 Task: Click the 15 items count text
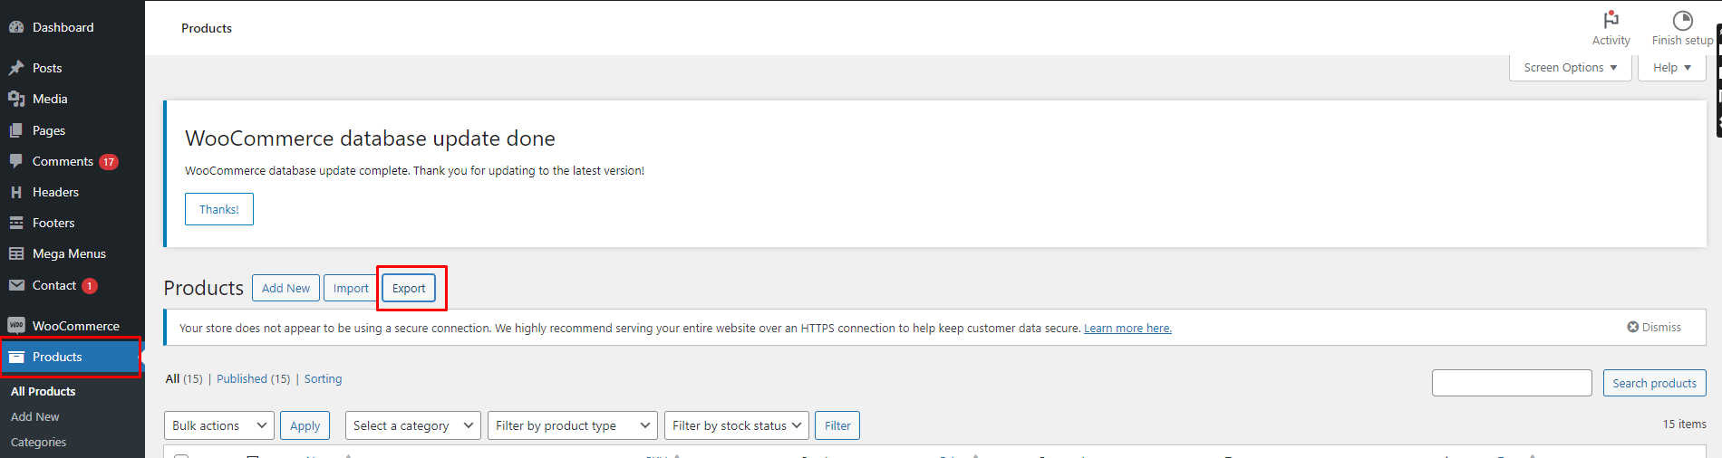coord(1684,424)
